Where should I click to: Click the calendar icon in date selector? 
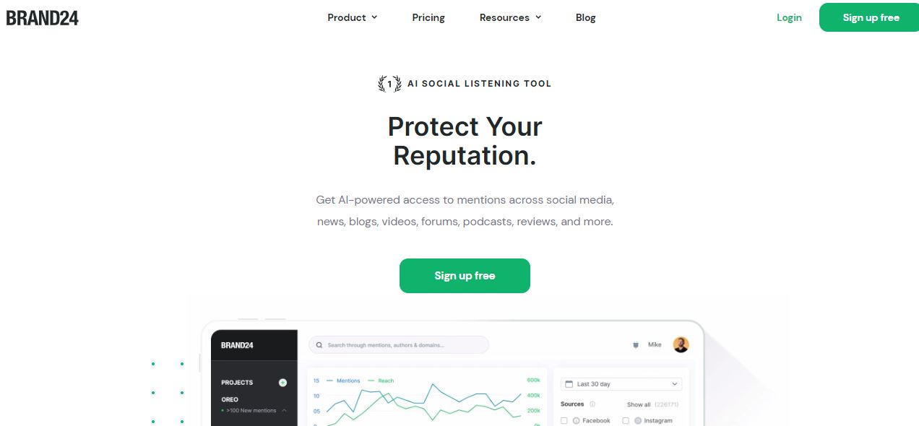tap(569, 384)
